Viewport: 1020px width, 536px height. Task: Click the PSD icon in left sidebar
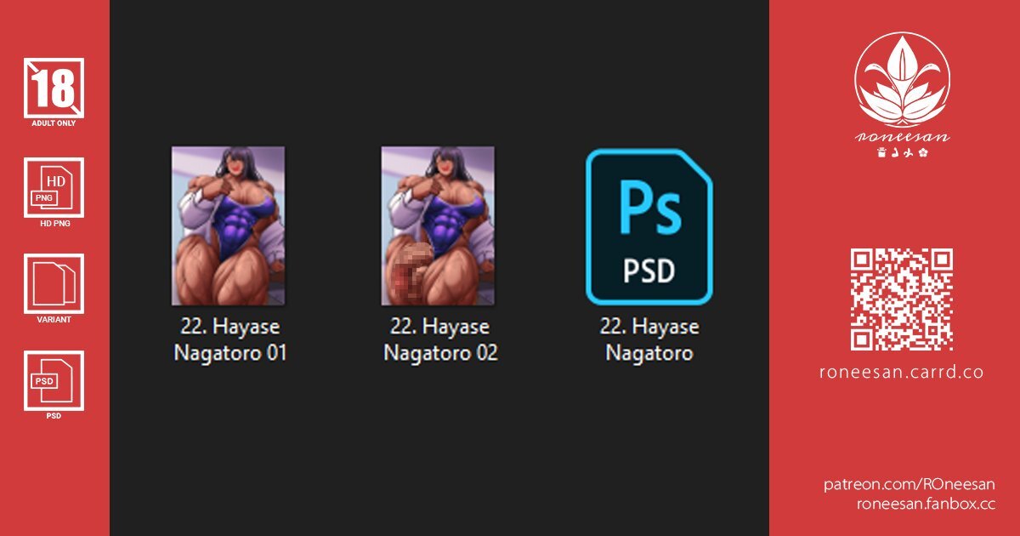click(x=54, y=380)
